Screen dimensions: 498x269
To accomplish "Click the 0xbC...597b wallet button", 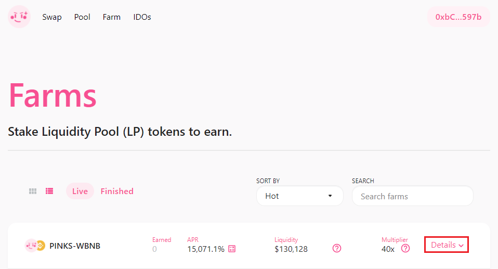I will tap(458, 17).
